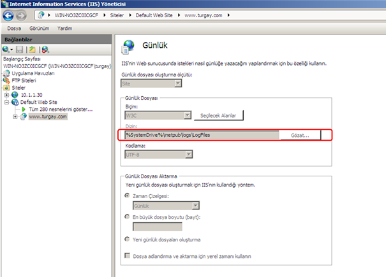Screen dimensions: 386x277
Task: Click the Uygulama Havuzları icon
Action: click(x=6, y=73)
